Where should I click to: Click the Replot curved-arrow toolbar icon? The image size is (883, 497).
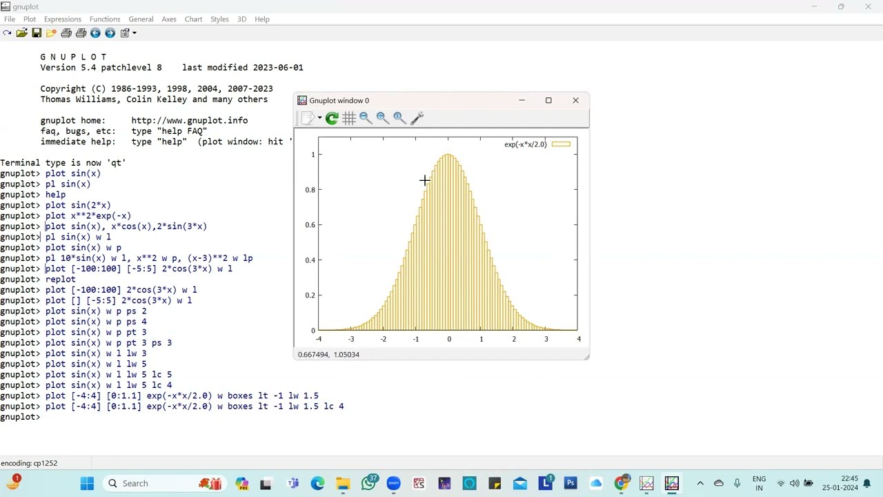(x=8, y=33)
